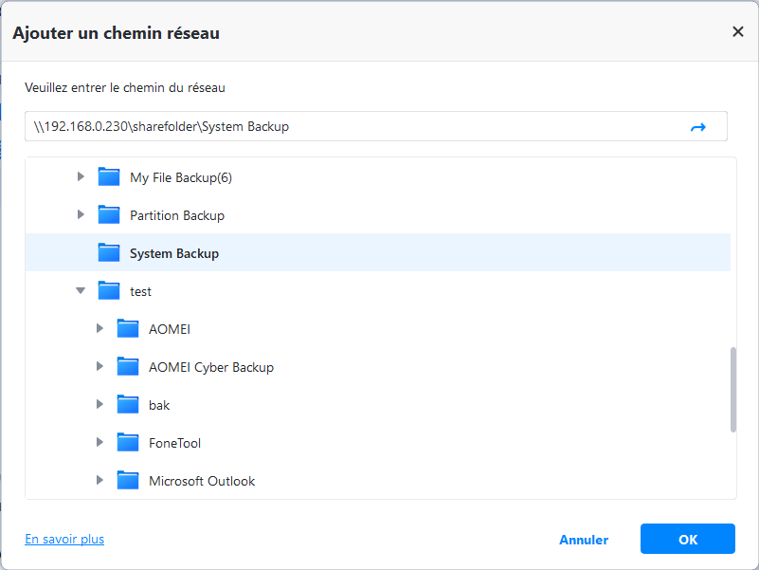The height and width of the screenshot is (570, 759).
Task: Expand the FoneTool subfolder
Action: [99, 442]
